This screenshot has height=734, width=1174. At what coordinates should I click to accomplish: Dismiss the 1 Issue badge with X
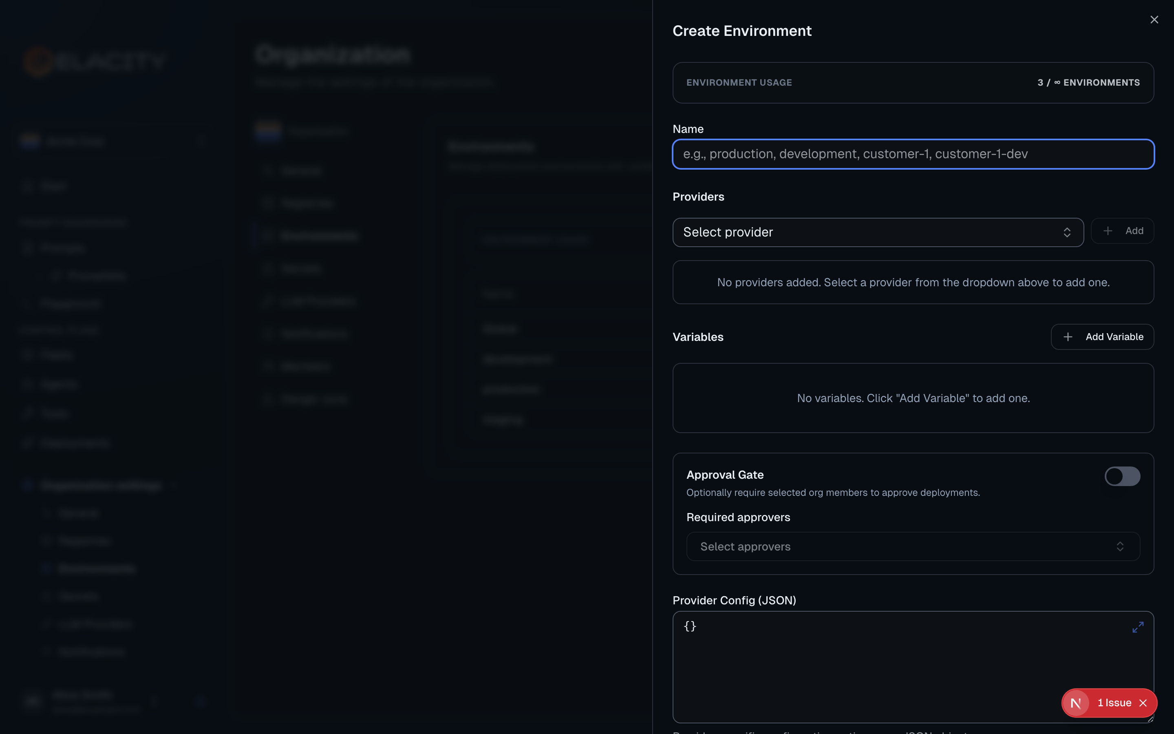(x=1143, y=703)
